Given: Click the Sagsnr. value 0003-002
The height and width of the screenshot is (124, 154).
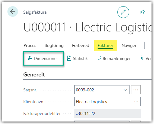Looking at the screenshot, I should click(x=85, y=90).
